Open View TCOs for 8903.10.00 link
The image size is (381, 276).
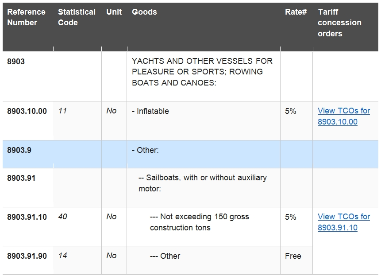(x=343, y=116)
